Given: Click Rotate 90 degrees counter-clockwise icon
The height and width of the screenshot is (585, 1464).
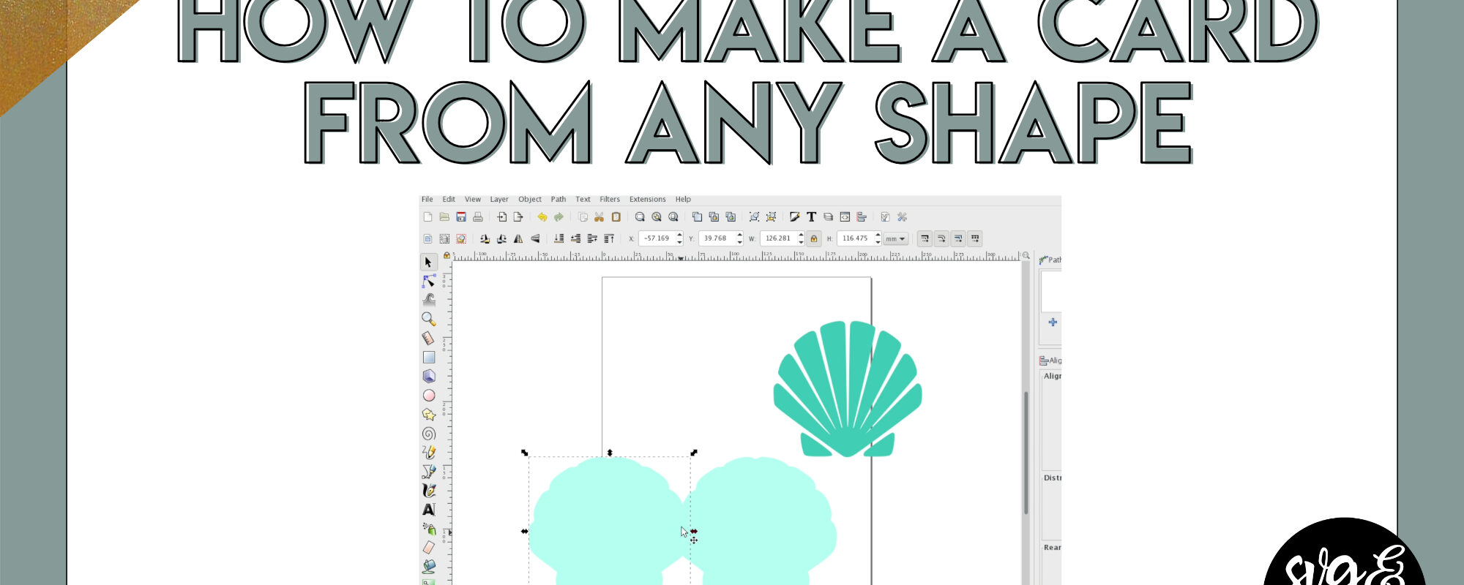Looking at the screenshot, I should tap(485, 238).
